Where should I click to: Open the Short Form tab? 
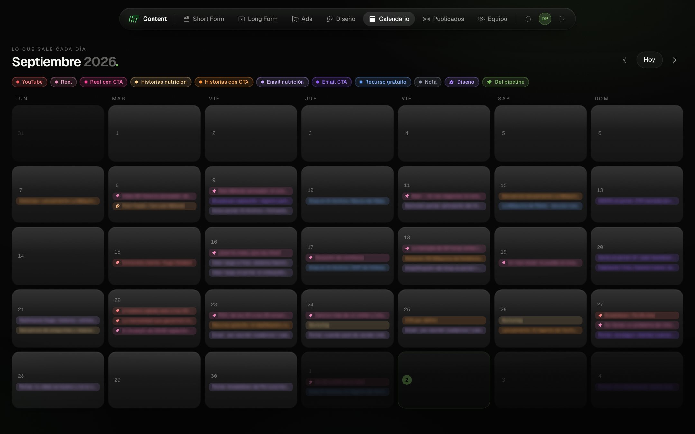click(204, 19)
